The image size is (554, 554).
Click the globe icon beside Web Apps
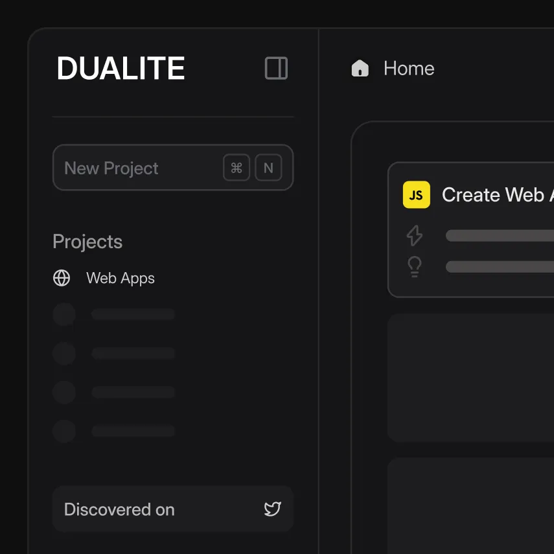[62, 278]
